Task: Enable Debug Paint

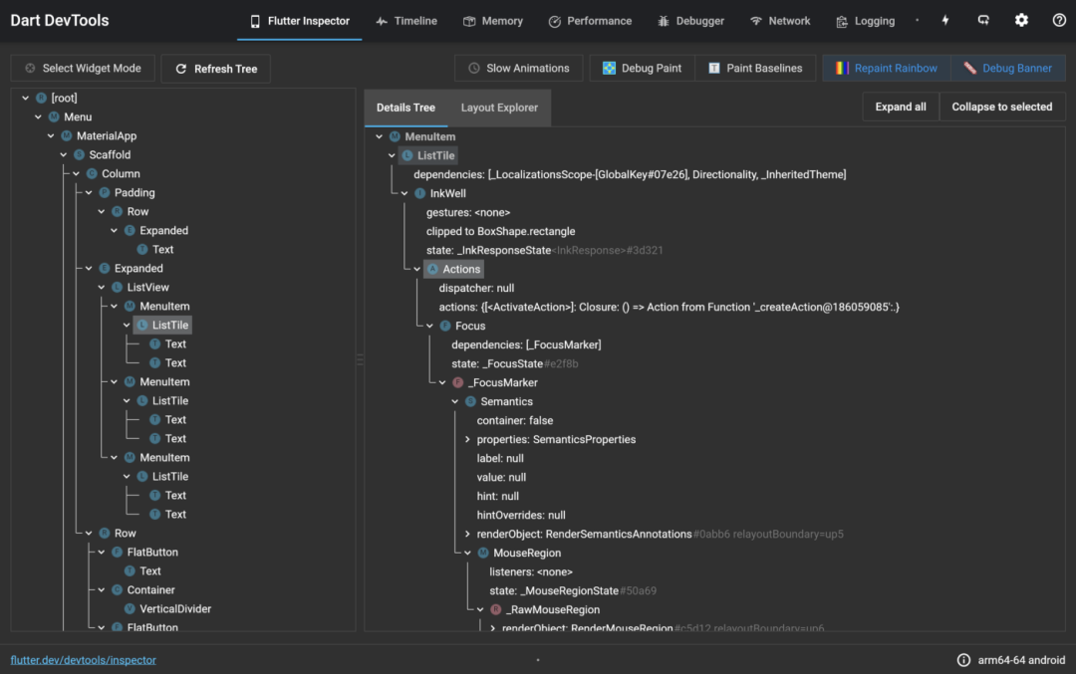Action: point(642,69)
